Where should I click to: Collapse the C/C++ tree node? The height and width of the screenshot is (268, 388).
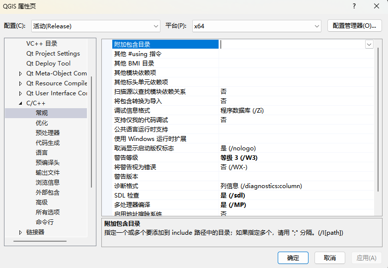point(20,103)
